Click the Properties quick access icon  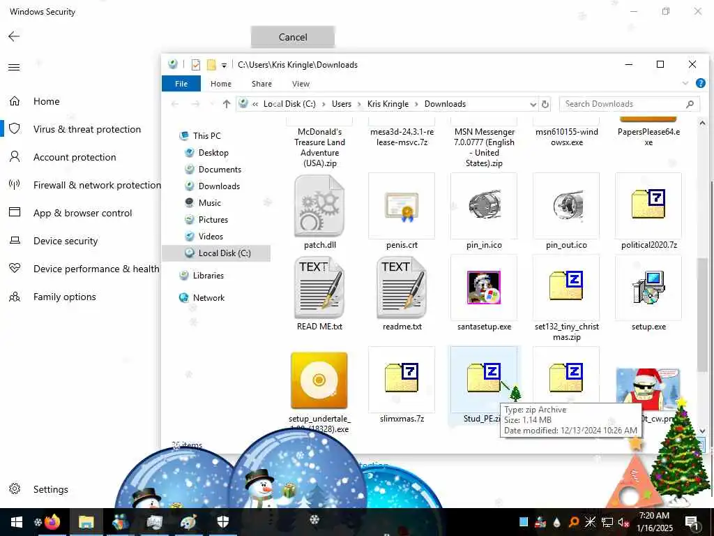pyautogui.click(x=196, y=65)
